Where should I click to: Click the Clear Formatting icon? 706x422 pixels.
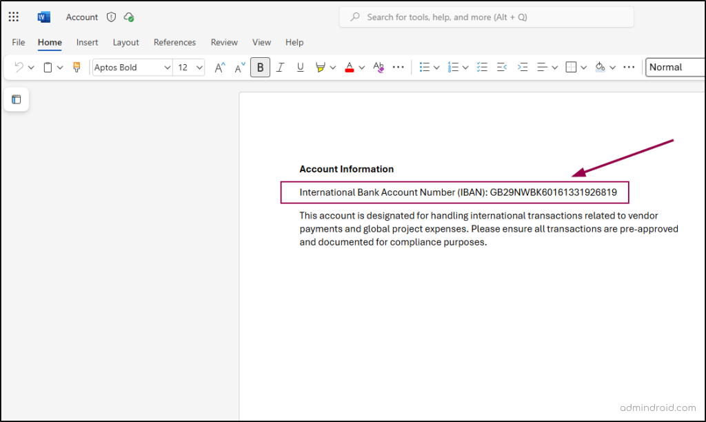click(x=378, y=67)
